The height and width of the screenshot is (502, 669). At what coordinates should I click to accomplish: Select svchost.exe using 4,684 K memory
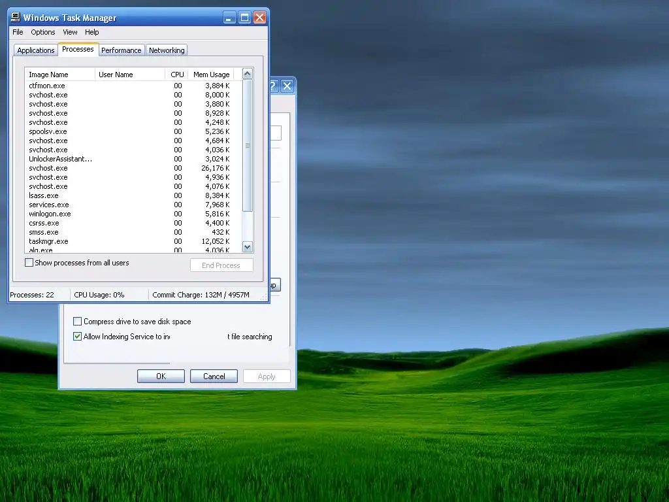click(x=133, y=141)
